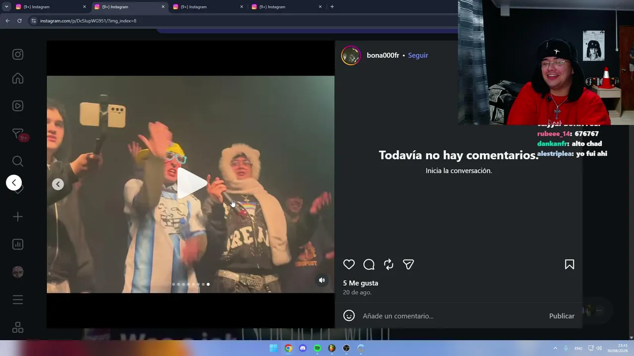Open Instagram search
This screenshot has width=634, height=356.
(18, 161)
